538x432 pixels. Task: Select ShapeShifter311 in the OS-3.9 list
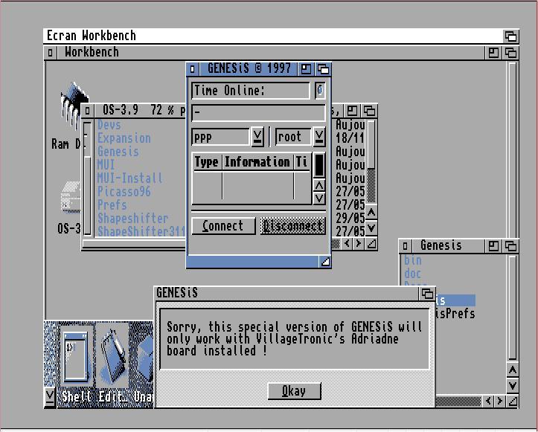(x=141, y=231)
